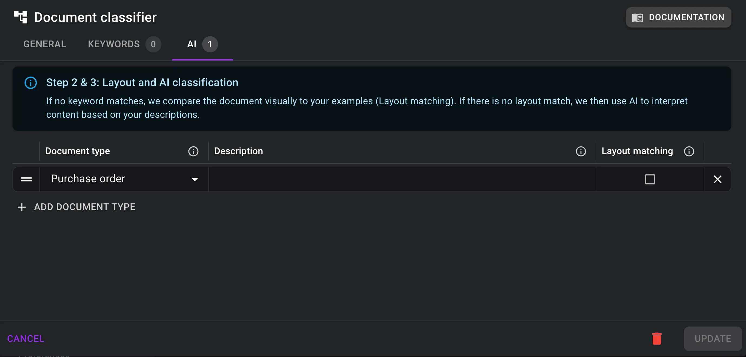746x357 pixels.
Task: Click the blue info icon in step banner
Action: (x=31, y=83)
